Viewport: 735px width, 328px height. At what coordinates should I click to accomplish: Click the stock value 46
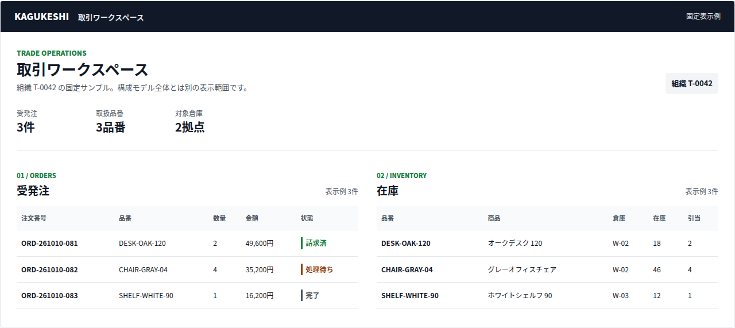657,270
